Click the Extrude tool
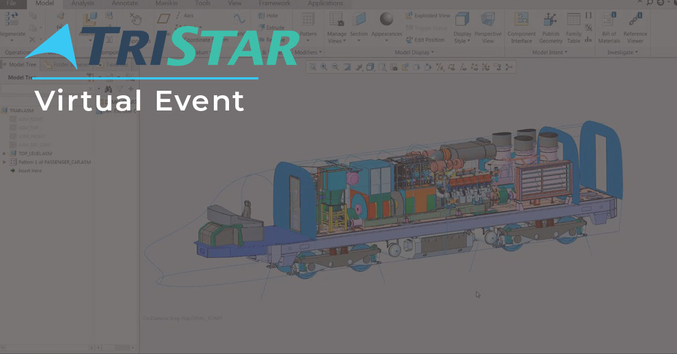The width and height of the screenshot is (677, 354). (x=271, y=27)
